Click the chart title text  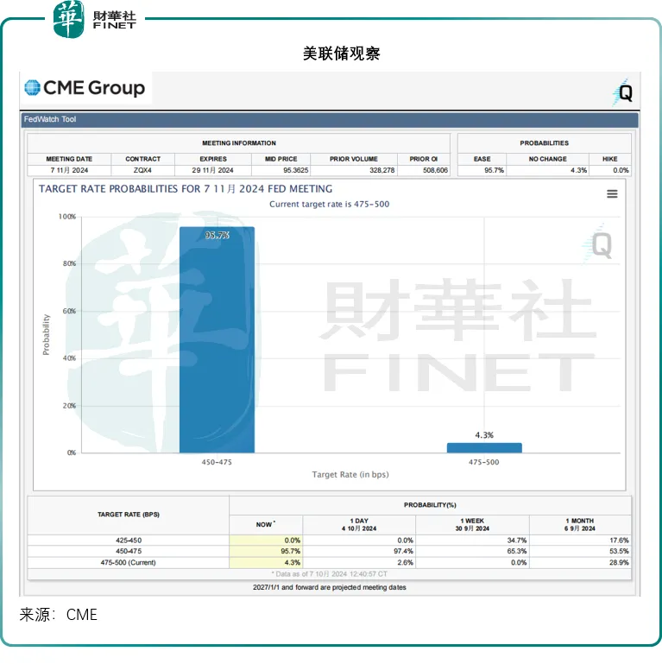[x=186, y=189]
